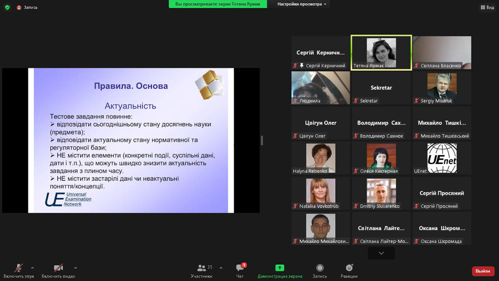This screenshot has width=499, height=281.
Task: Show more participants with the down chevron
Action: click(381, 253)
